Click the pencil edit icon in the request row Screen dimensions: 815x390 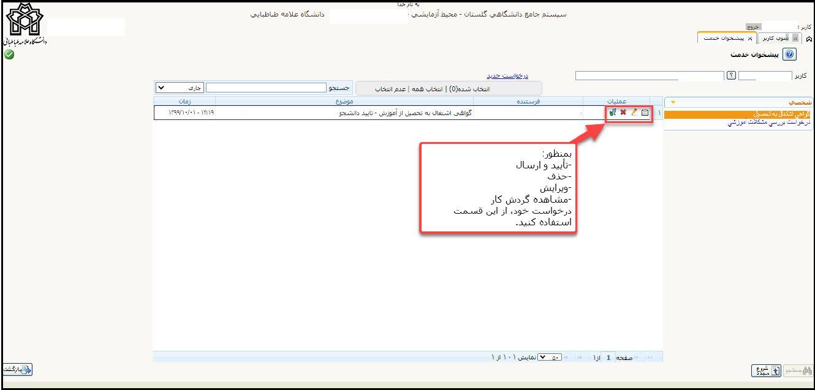click(x=634, y=113)
